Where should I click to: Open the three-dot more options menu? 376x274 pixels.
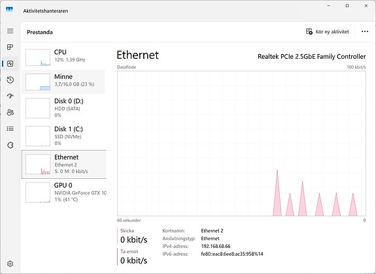365,31
